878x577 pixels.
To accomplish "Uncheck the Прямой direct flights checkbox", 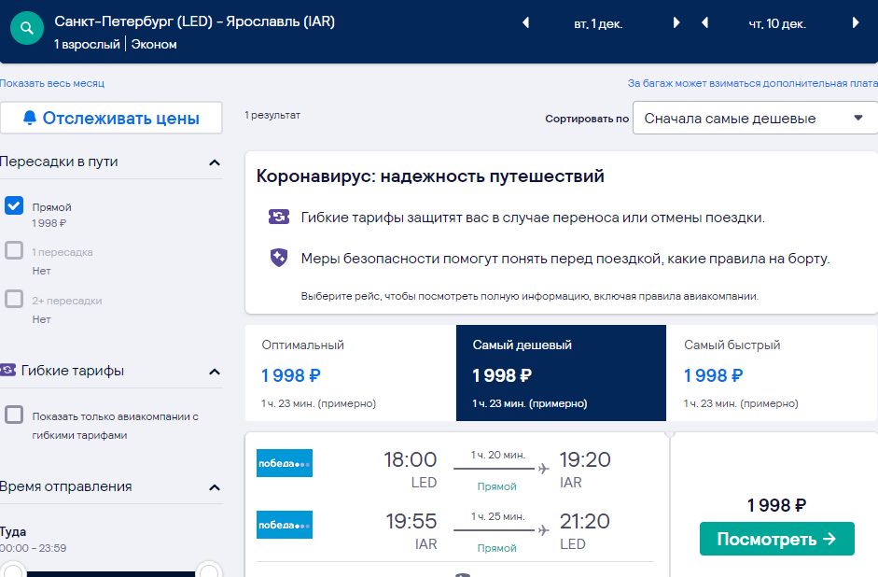I will pyautogui.click(x=14, y=205).
